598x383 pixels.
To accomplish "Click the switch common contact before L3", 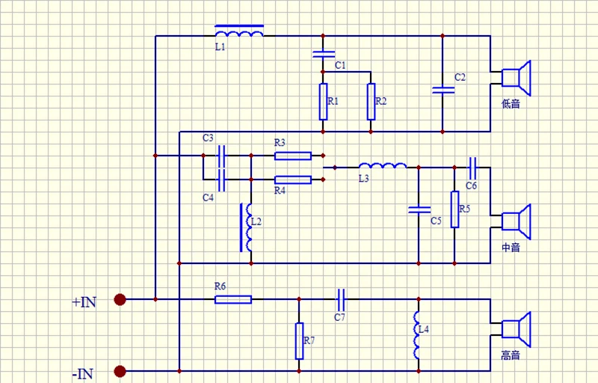I will 335,168.
